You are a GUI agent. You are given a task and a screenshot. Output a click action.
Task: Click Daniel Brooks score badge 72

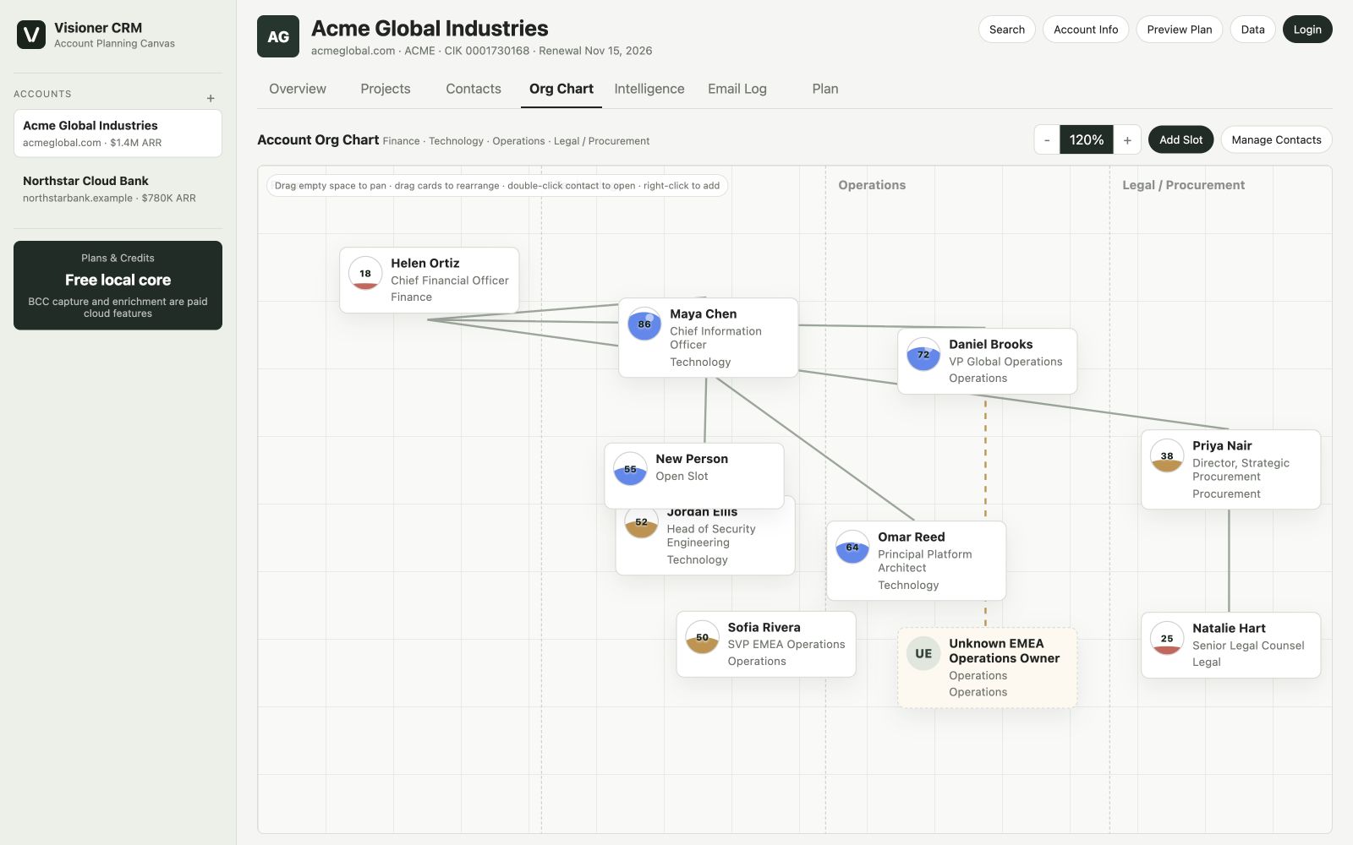pos(923,355)
